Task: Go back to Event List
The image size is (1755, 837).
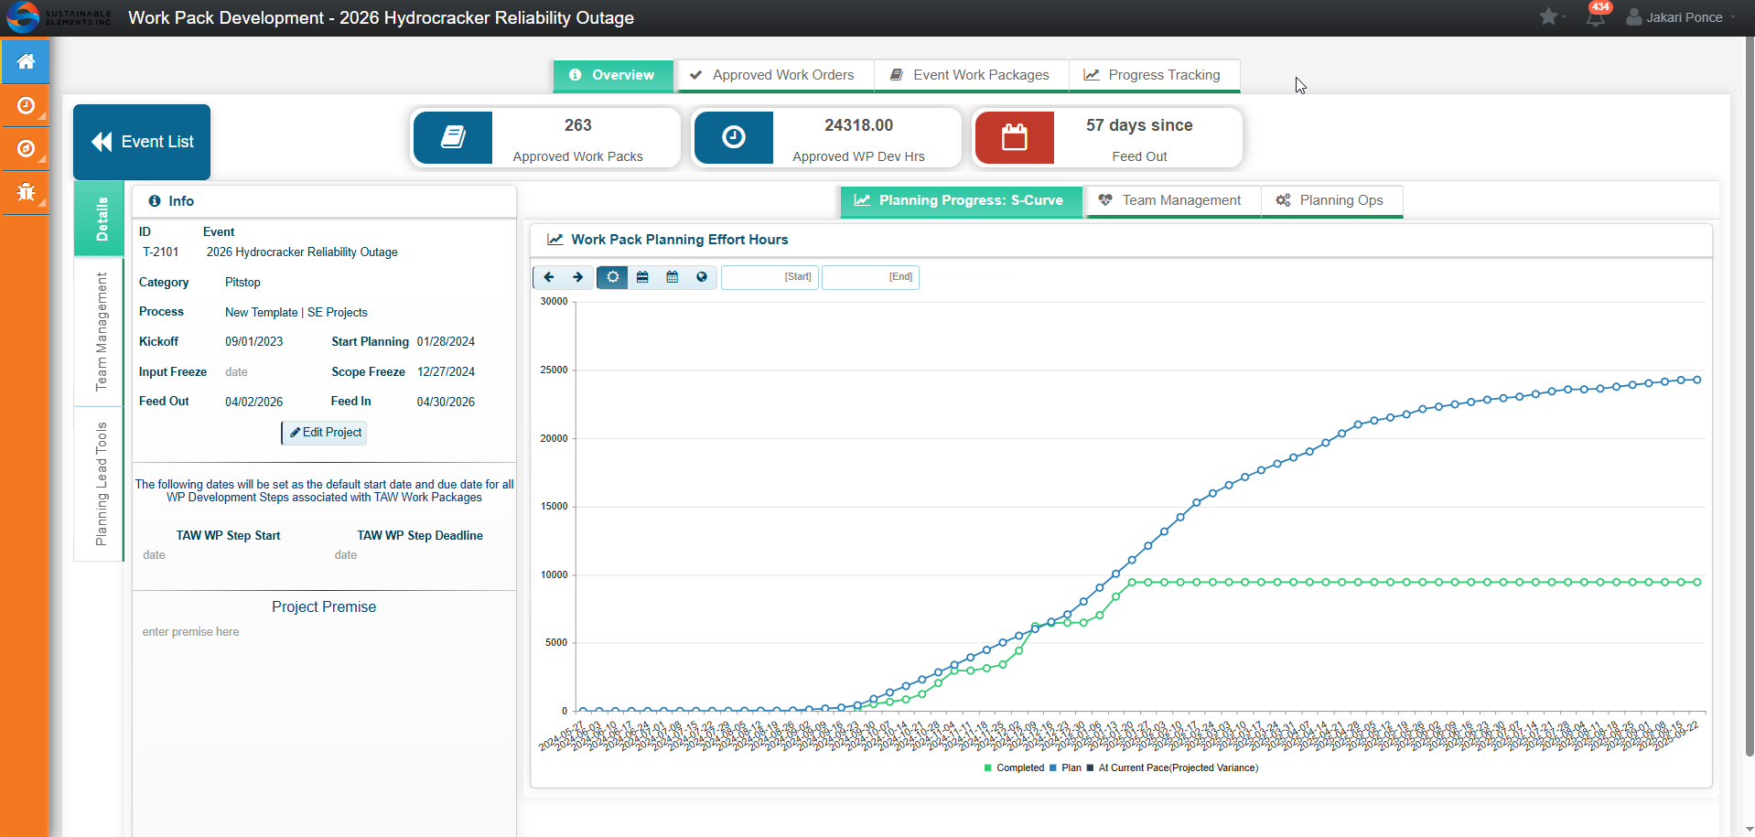Action: (142, 142)
